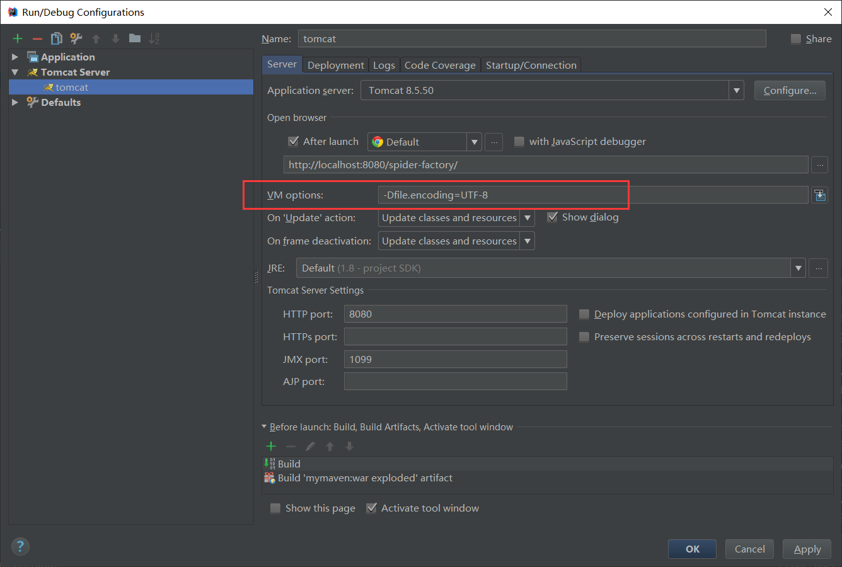
Task: Click the Tomcat Server node icon
Action: pos(33,72)
